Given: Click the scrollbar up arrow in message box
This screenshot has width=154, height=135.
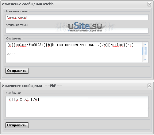Looking at the screenshot, I should pyautogui.click(x=145, y=44).
